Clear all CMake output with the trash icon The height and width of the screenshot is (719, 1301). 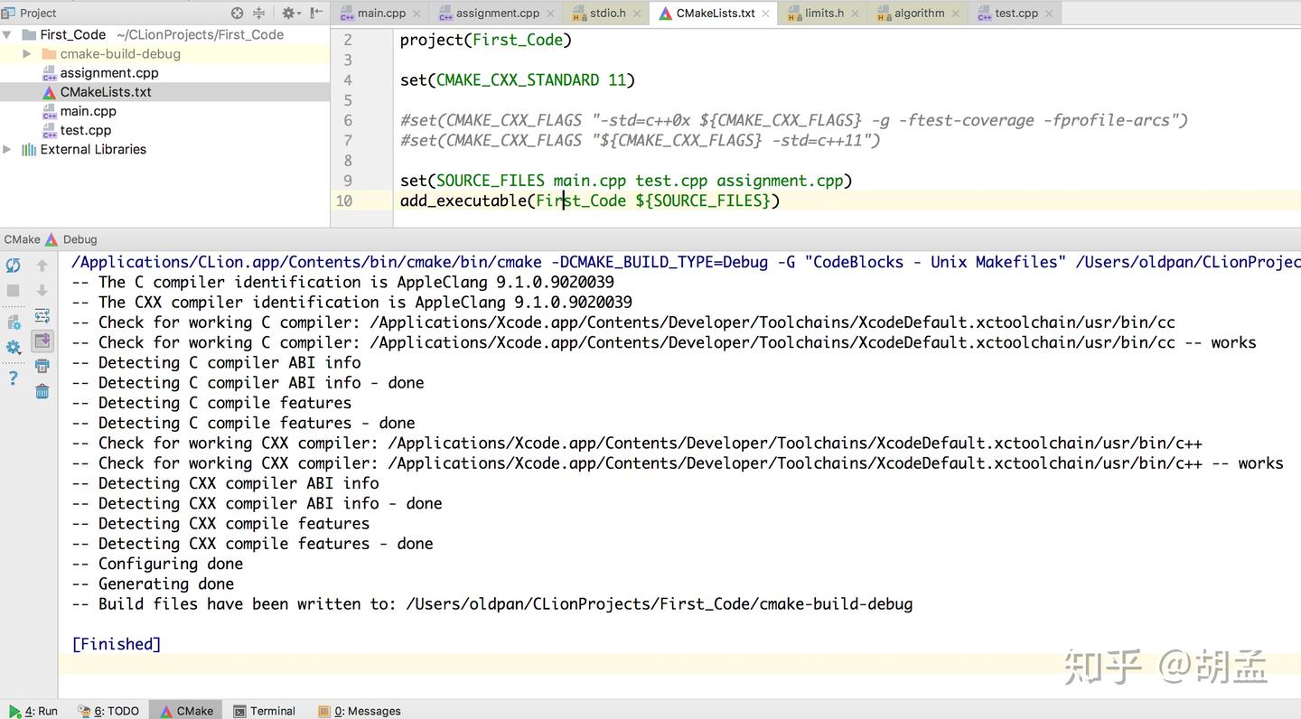pos(42,390)
